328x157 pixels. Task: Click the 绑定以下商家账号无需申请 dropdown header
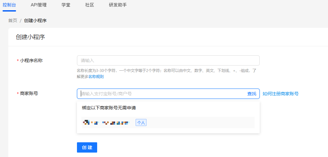109,108
